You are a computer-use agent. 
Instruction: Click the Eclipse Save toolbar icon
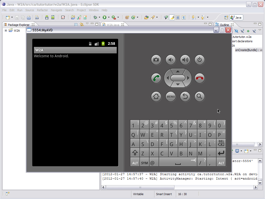(x=17, y=17)
